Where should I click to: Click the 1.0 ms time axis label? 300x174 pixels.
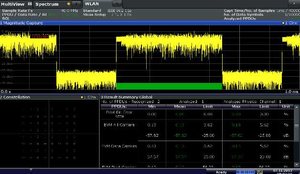point(291,92)
